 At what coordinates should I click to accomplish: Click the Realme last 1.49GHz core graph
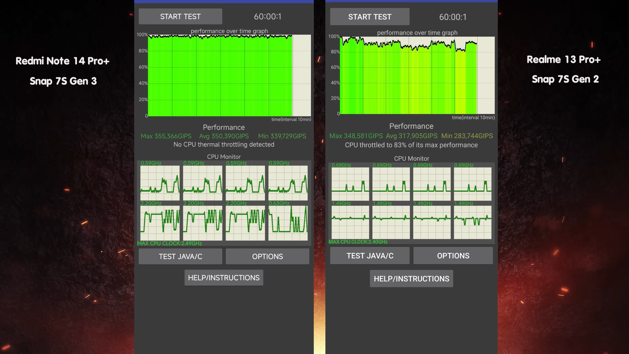473,222
